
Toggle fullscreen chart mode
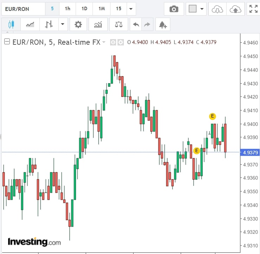pos(253,9)
